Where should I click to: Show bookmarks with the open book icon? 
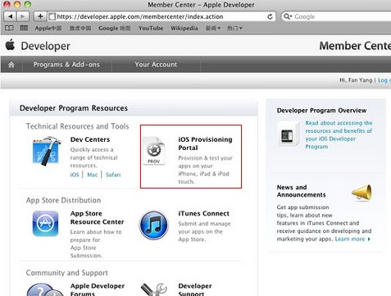pos(9,28)
